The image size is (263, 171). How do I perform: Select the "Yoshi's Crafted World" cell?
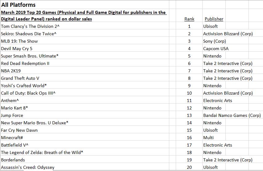[24, 86]
